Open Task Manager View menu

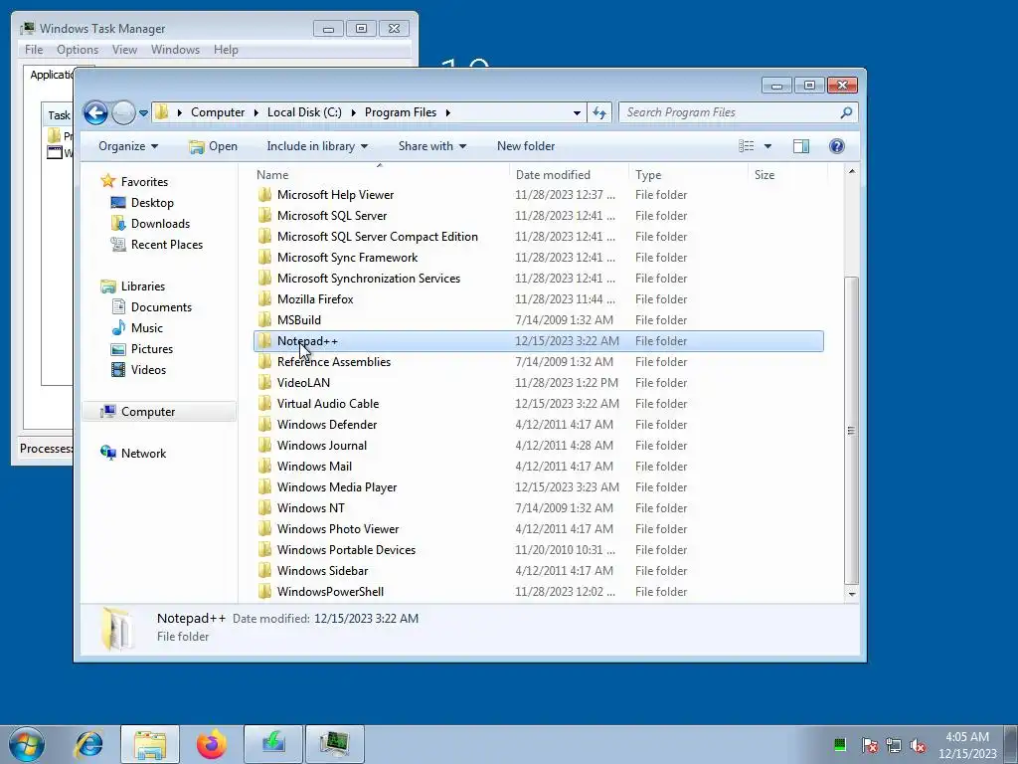tap(124, 50)
